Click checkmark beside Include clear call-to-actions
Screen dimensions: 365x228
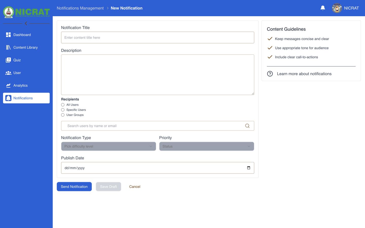pos(270,57)
